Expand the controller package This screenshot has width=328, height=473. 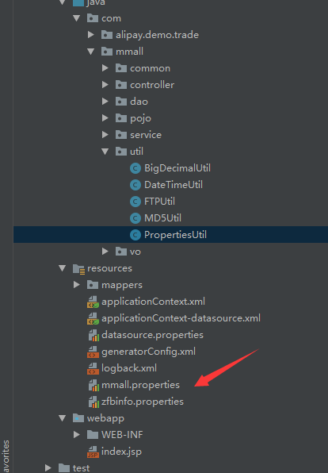click(105, 85)
